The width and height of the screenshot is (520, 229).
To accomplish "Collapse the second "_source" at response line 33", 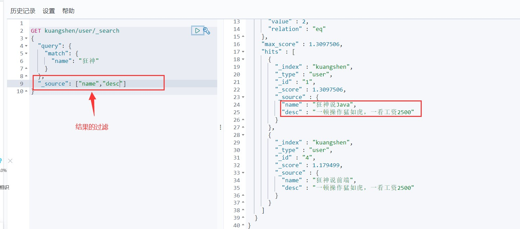I will coord(243,173).
